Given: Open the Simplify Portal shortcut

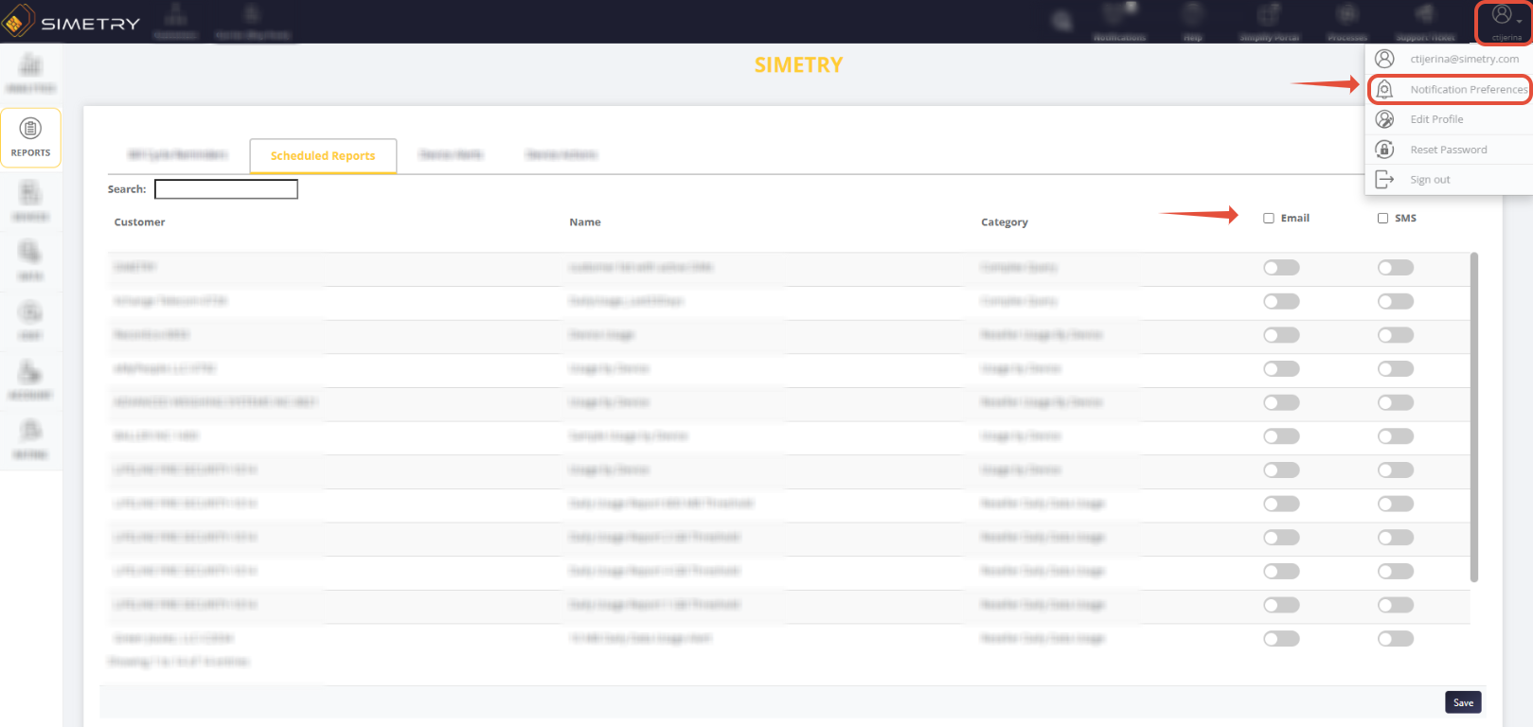Looking at the screenshot, I should coord(1269,22).
